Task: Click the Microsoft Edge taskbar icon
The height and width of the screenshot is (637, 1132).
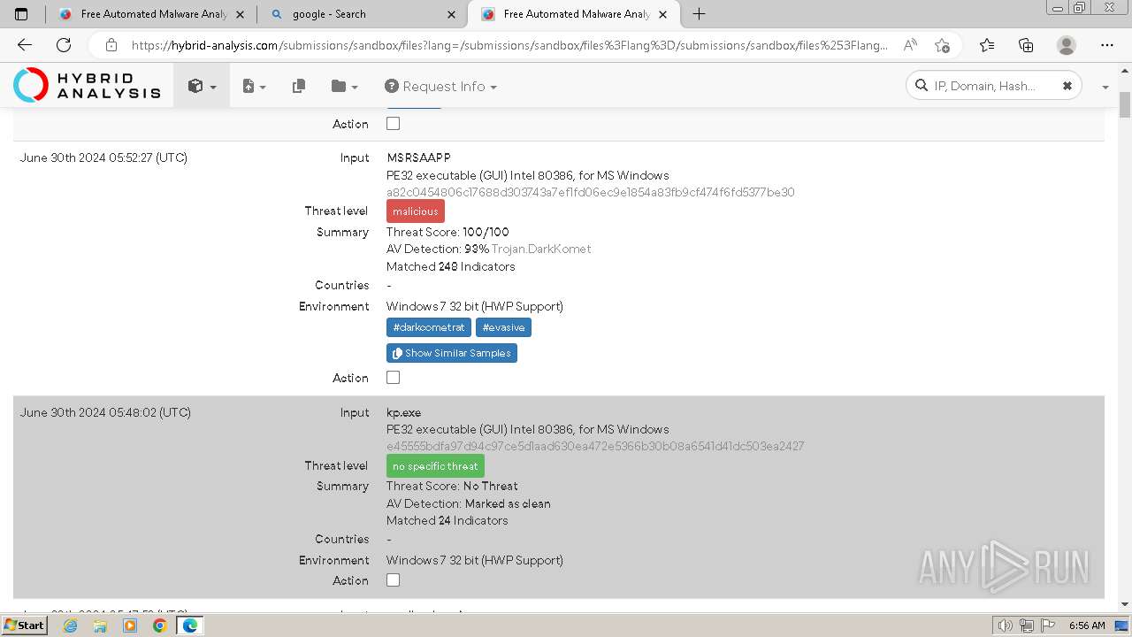Action: click(189, 625)
